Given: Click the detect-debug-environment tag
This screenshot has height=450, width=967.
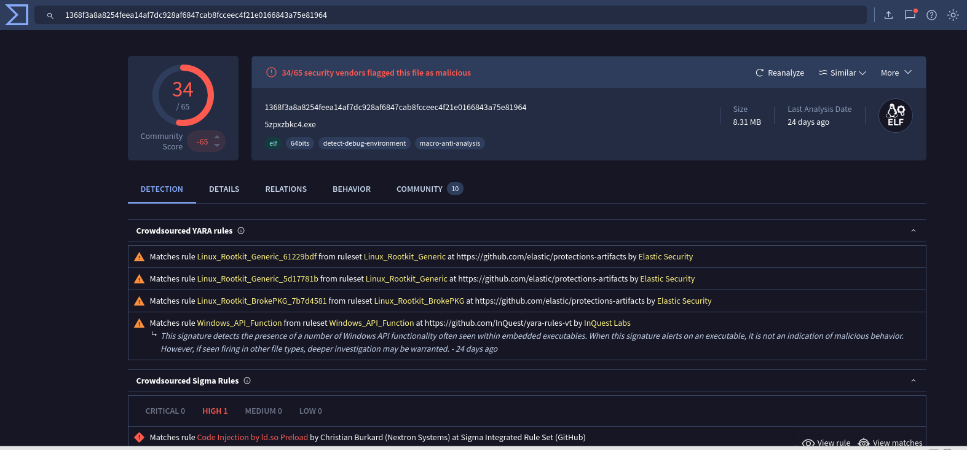Looking at the screenshot, I should click(x=365, y=143).
